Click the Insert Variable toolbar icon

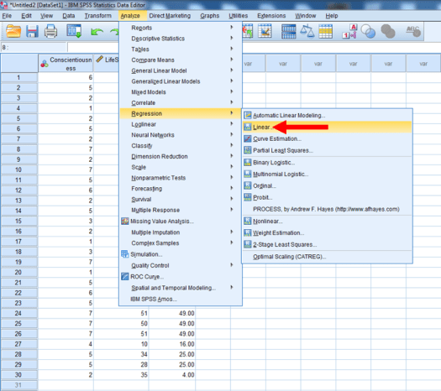(265, 31)
